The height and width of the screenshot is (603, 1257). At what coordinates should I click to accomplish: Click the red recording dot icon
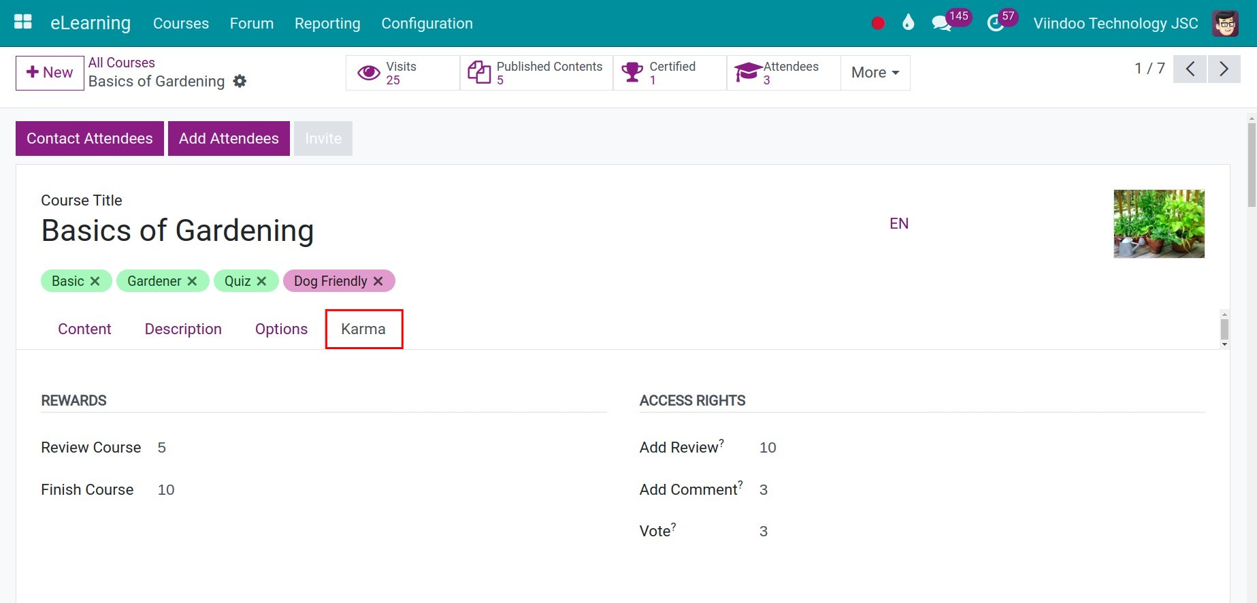[x=878, y=23]
